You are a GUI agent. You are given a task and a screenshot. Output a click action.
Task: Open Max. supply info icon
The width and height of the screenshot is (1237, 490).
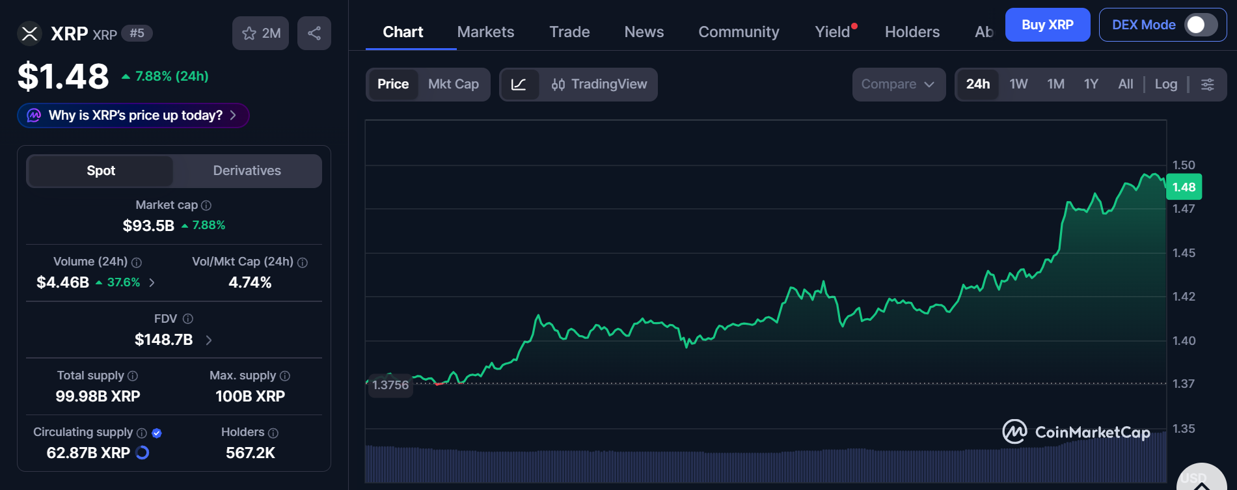pos(285,376)
